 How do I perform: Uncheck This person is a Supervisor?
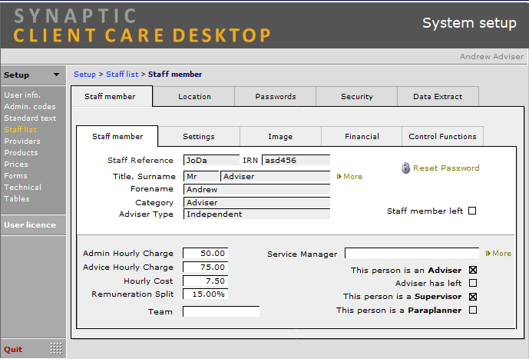[473, 297]
